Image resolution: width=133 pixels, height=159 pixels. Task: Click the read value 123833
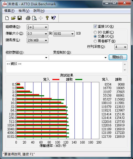click(119, 107)
